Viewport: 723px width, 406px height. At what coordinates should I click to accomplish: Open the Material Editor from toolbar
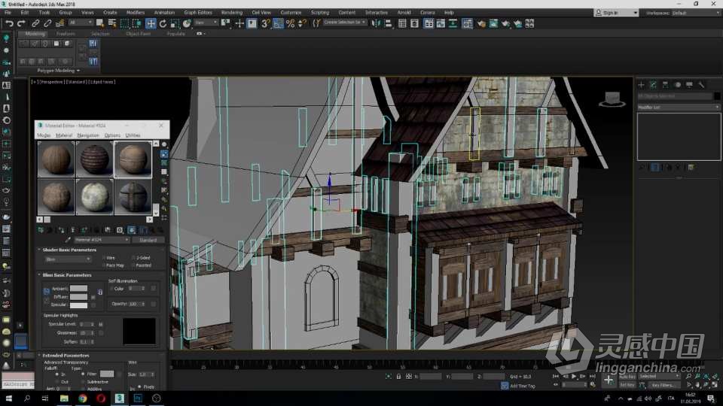[467, 23]
